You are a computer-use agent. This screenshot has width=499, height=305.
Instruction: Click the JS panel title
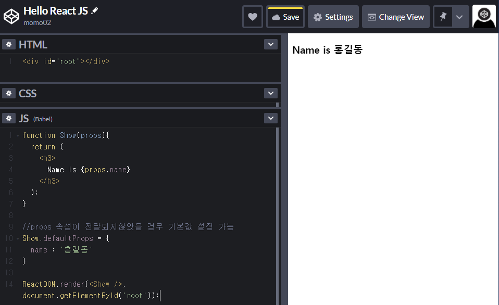tap(23, 118)
